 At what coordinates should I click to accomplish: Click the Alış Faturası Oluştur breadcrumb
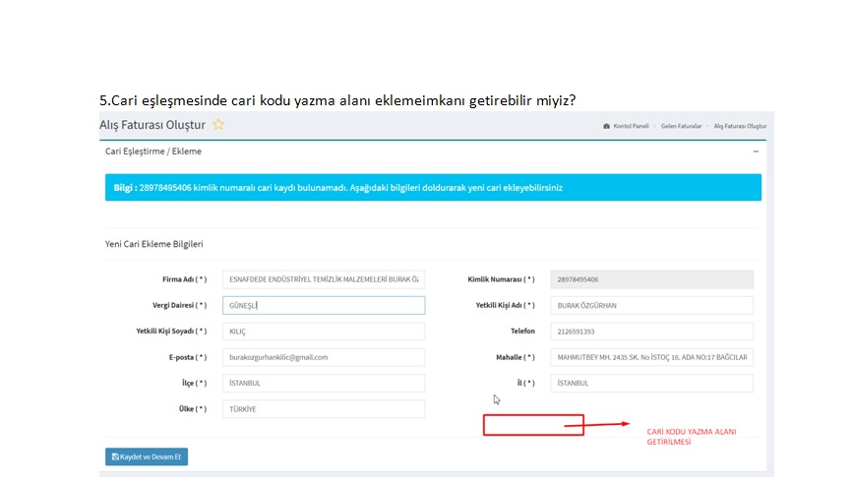point(740,127)
